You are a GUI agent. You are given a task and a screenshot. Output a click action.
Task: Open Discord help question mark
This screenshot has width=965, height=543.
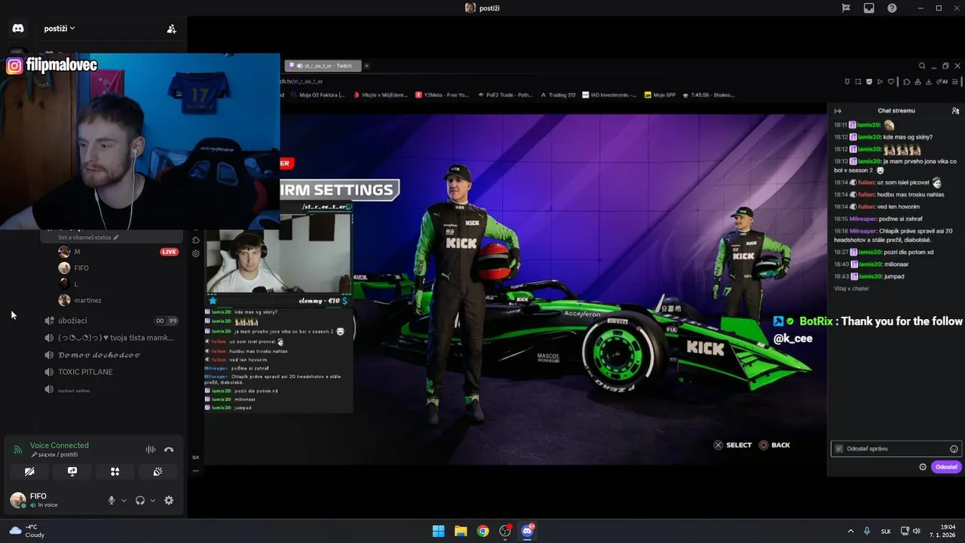coord(892,8)
